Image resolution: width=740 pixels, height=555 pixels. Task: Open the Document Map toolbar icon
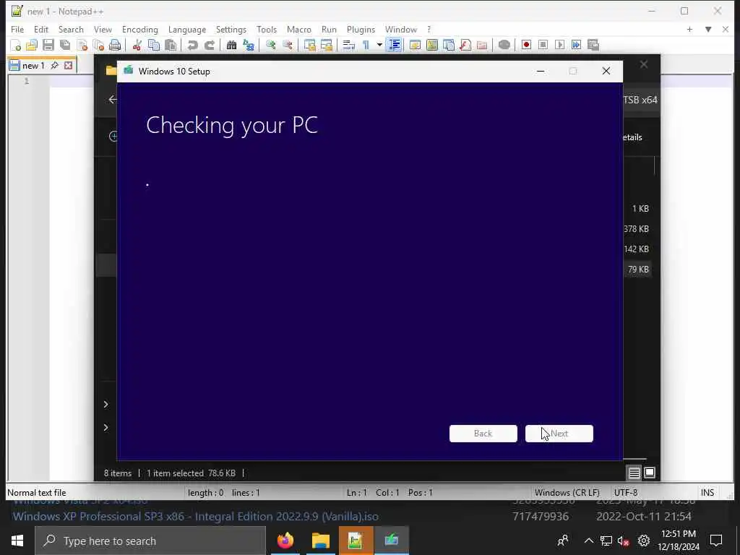tap(432, 46)
